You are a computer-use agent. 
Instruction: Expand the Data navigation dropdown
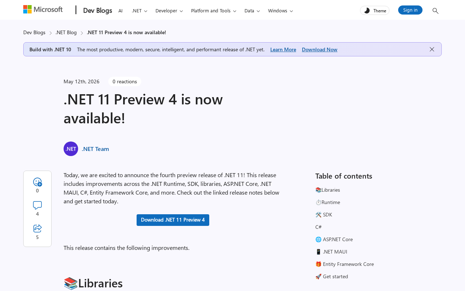coord(252,11)
